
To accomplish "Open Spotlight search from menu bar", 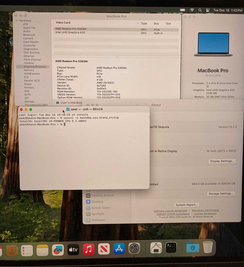I will (200, 10).
